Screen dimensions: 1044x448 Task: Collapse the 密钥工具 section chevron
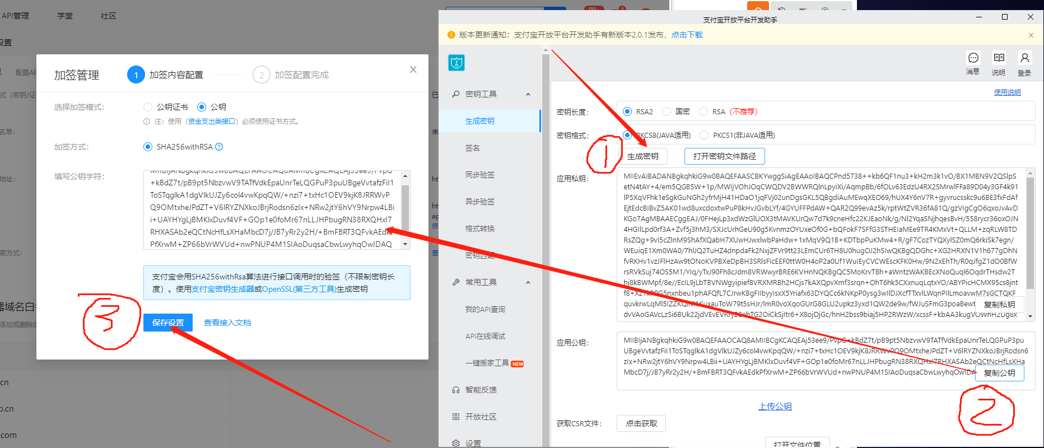click(528, 94)
